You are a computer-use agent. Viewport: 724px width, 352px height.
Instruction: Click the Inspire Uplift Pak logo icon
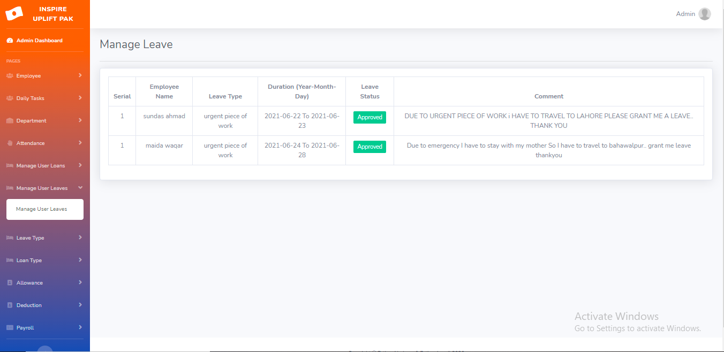click(14, 13)
